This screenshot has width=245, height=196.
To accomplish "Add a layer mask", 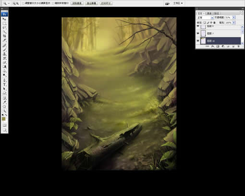I will click(x=218, y=47).
